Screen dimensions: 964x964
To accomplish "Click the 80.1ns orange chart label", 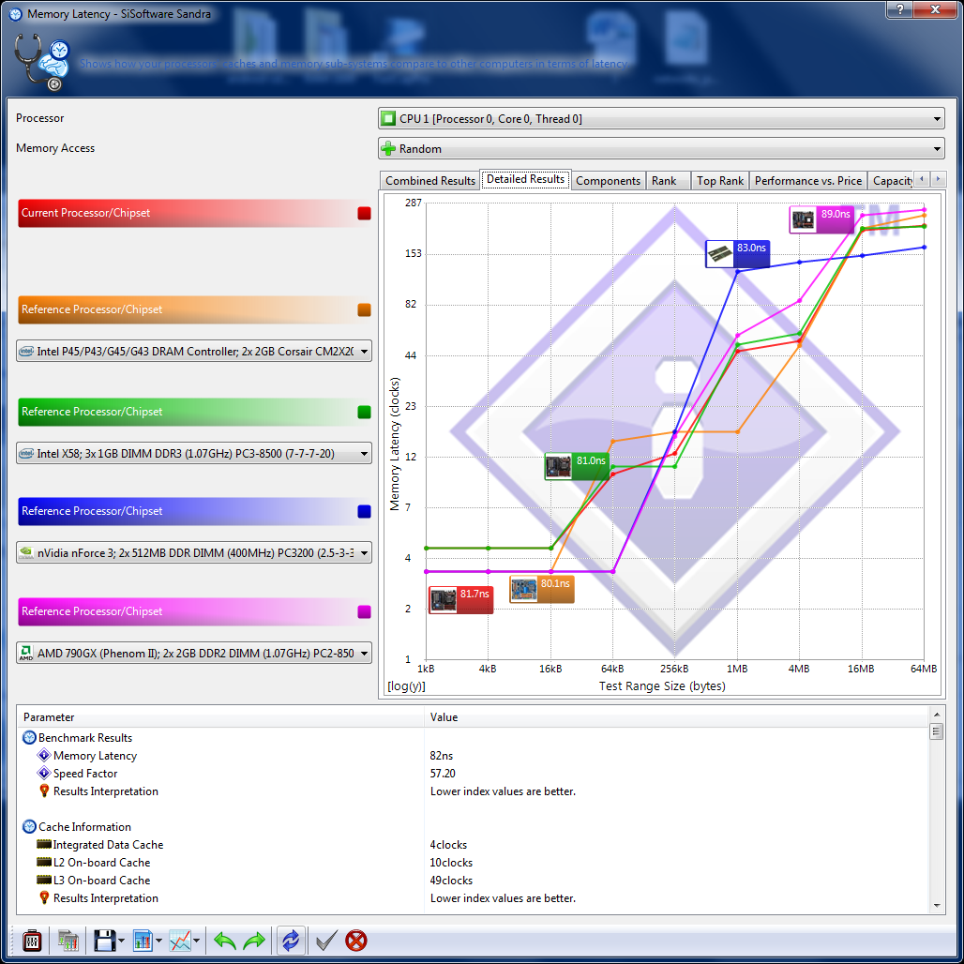I will (x=542, y=590).
